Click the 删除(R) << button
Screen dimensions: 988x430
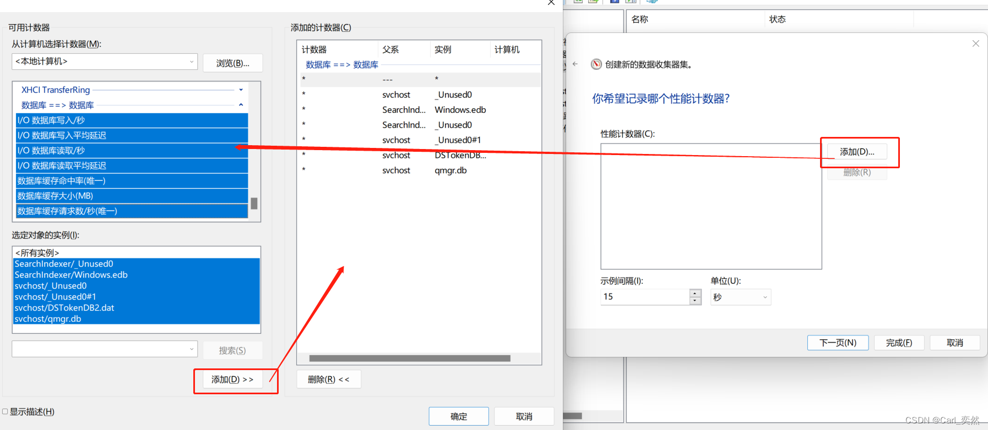point(329,379)
